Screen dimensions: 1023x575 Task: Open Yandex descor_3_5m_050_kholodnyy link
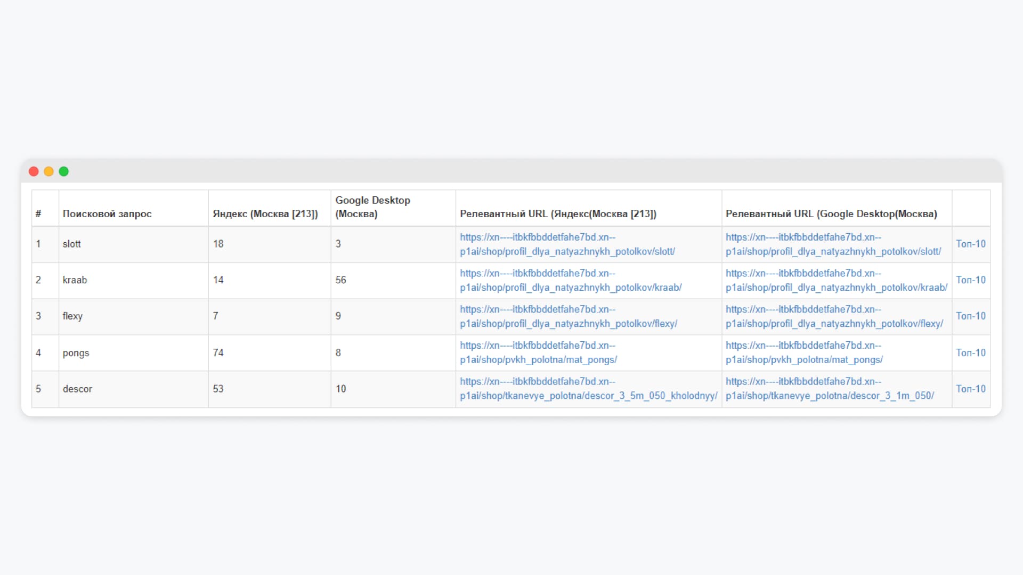(x=589, y=389)
